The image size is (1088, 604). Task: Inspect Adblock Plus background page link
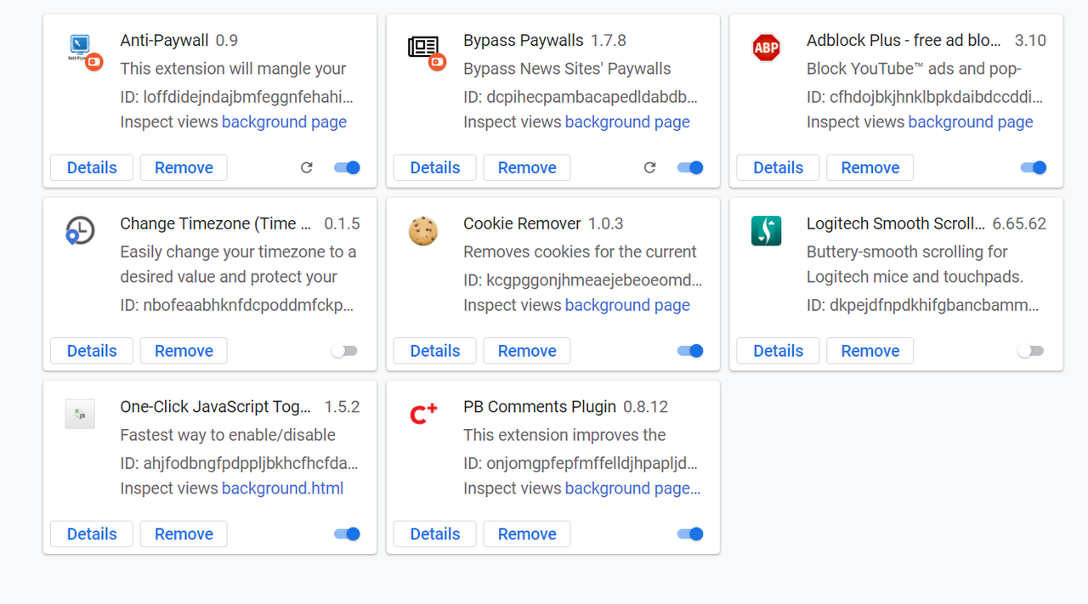[x=971, y=122]
